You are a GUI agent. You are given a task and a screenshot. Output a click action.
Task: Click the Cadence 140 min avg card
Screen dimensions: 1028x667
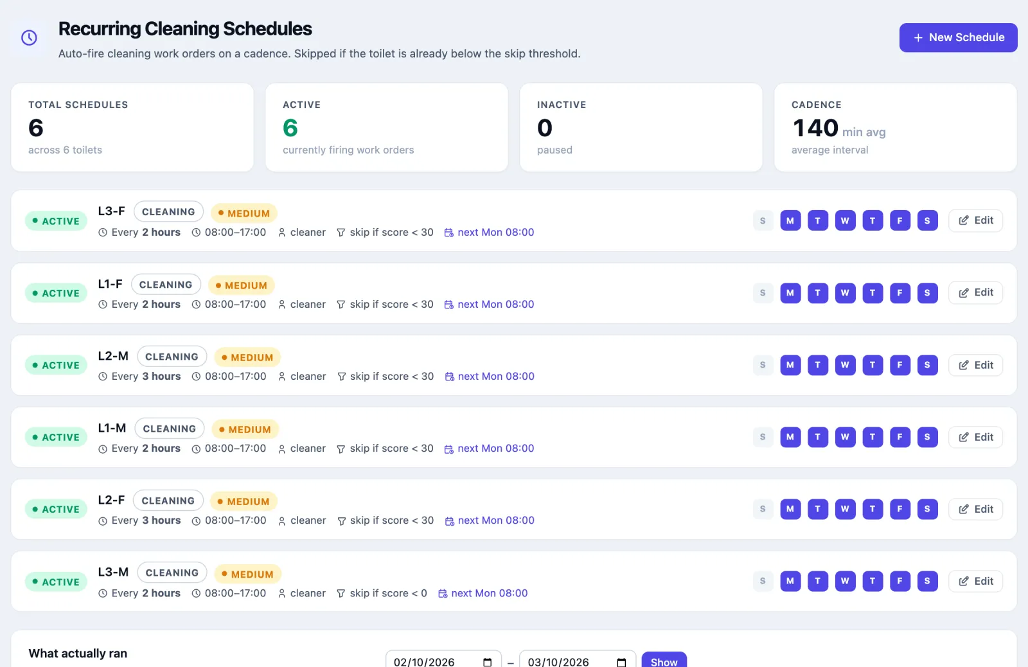pos(896,127)
